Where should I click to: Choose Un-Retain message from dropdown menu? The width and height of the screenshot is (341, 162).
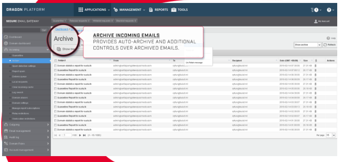[x=194, y=63]
